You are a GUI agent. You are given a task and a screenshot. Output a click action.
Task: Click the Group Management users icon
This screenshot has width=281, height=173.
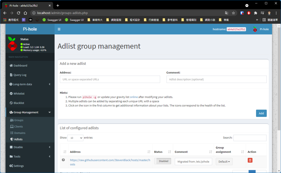point(11,112)
